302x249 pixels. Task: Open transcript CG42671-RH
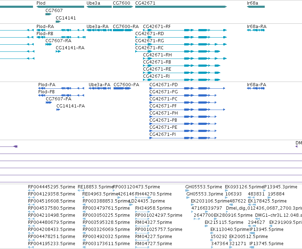pyautogui.click(x=157, y=55)
